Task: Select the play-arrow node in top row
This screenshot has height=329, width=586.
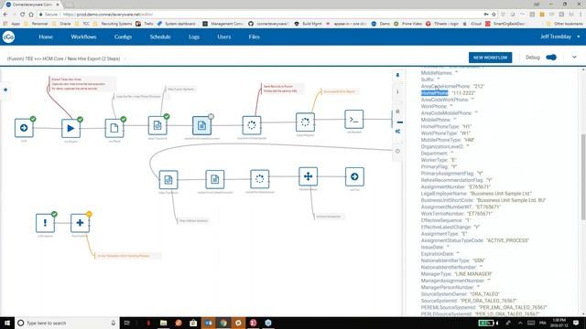Action: (x=71, y=128)
